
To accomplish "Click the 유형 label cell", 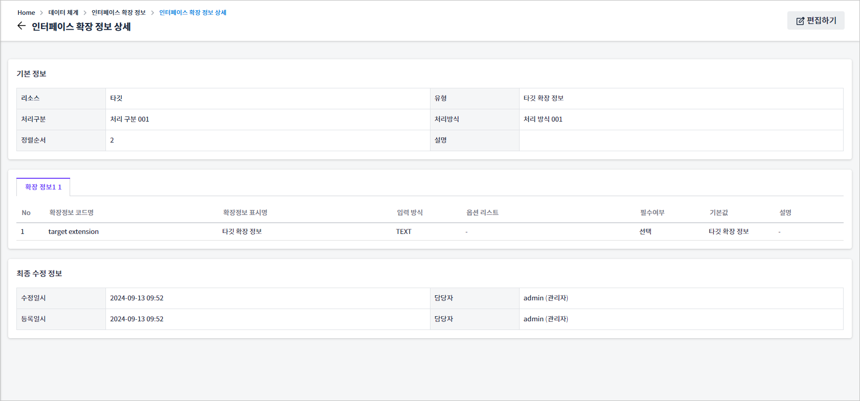I will tap(475, 98).
